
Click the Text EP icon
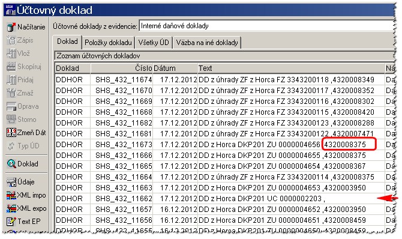tap(11, 222)
